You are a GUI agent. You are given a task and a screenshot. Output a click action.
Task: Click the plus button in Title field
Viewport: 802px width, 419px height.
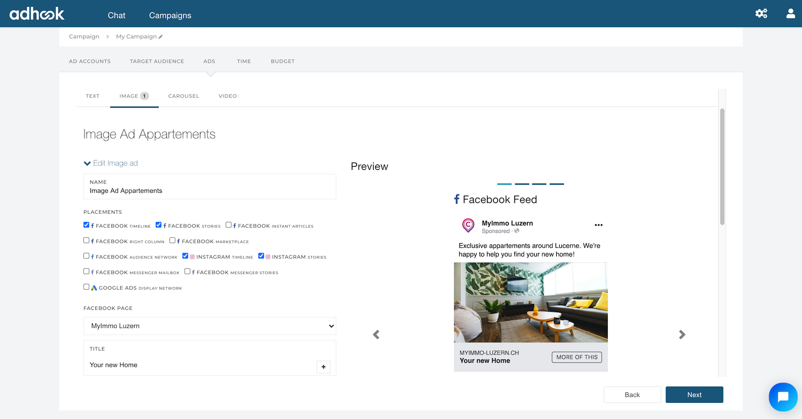pos(323,367)
